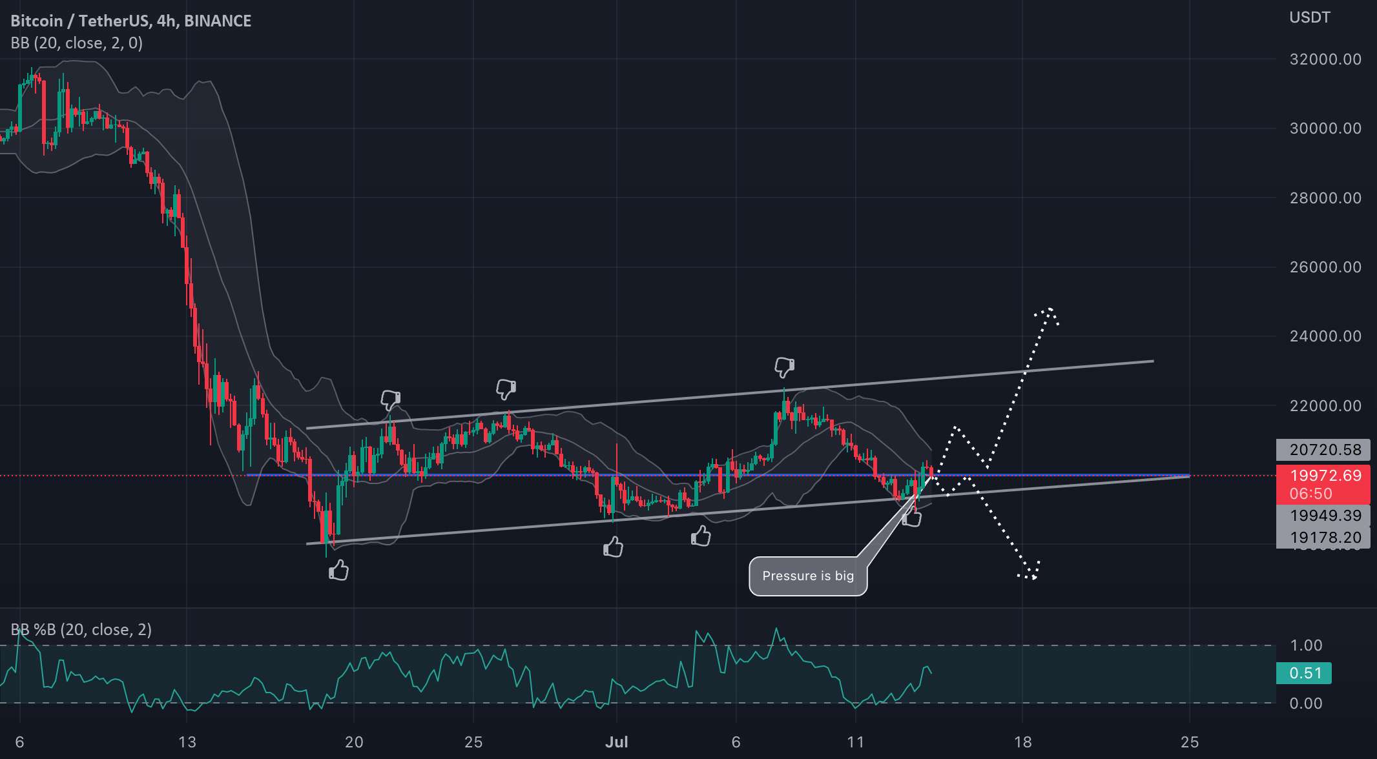Click the "Bitcoin / TetherUS, 4h, BINANCE" chart title
Viewport: 1377px width, 759px height.
131,21
